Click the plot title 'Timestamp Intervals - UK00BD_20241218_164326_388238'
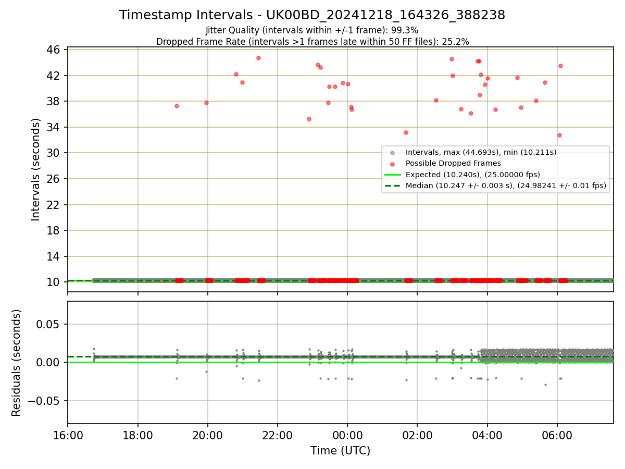Viewport: 625px width, 469px height. pos(312,15)
